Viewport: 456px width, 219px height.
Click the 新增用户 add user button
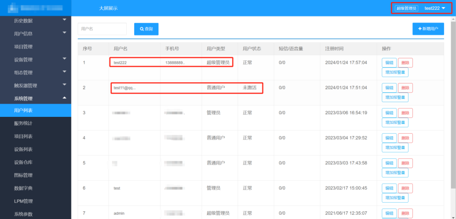428,29
